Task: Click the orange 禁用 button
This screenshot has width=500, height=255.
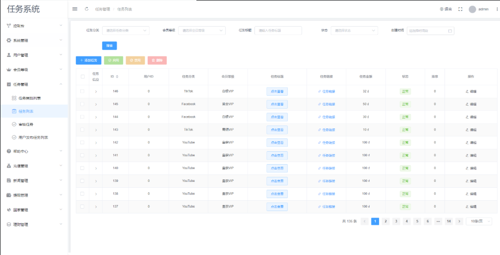Action: [135, 60]
